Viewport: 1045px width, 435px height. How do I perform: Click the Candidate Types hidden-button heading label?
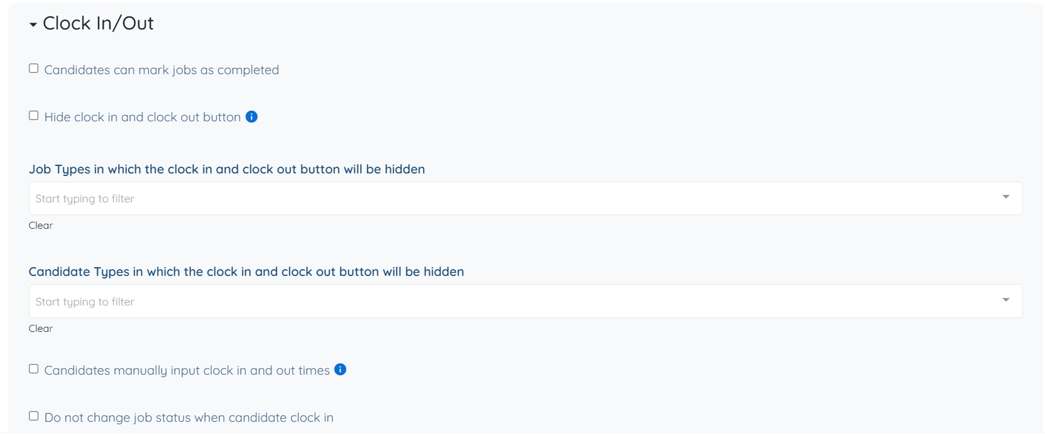point(246,272)
